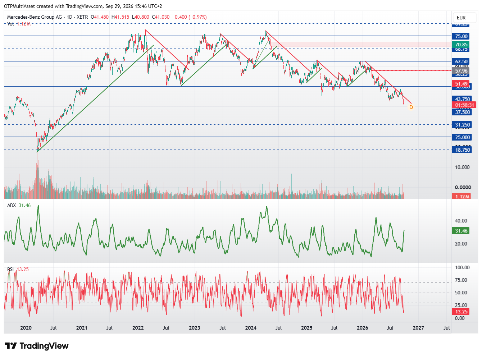This screenshot has width=482, height=358.
Task: Click the 25.00 value on RSI scale
Action: click(461, 305)
